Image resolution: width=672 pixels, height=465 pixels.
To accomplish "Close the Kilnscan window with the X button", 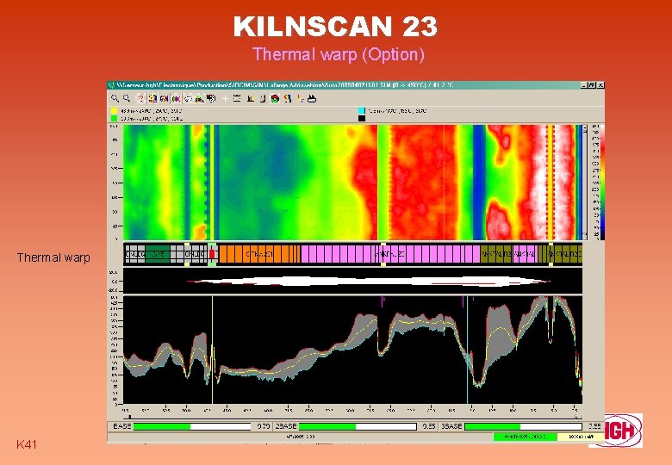I will (x=600, y=85).
